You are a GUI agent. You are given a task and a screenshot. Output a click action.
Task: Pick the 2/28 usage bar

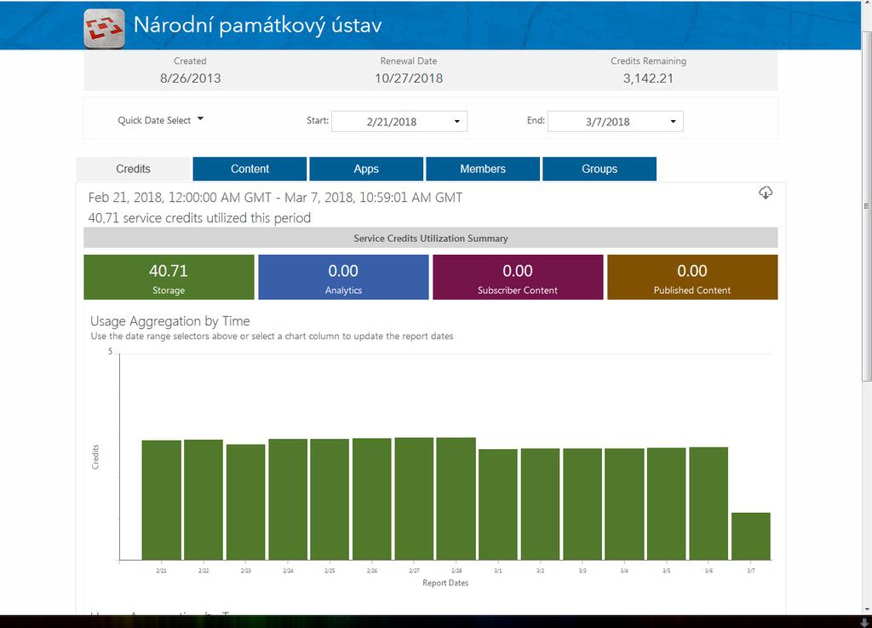[456, 499]
